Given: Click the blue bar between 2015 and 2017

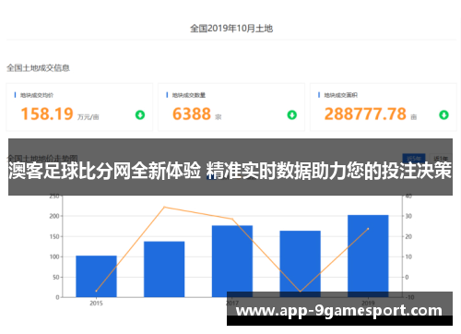Looking at the screenshot, I should point(164,269).
